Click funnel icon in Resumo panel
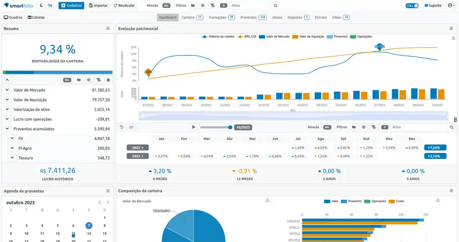 tap(98, 80)
